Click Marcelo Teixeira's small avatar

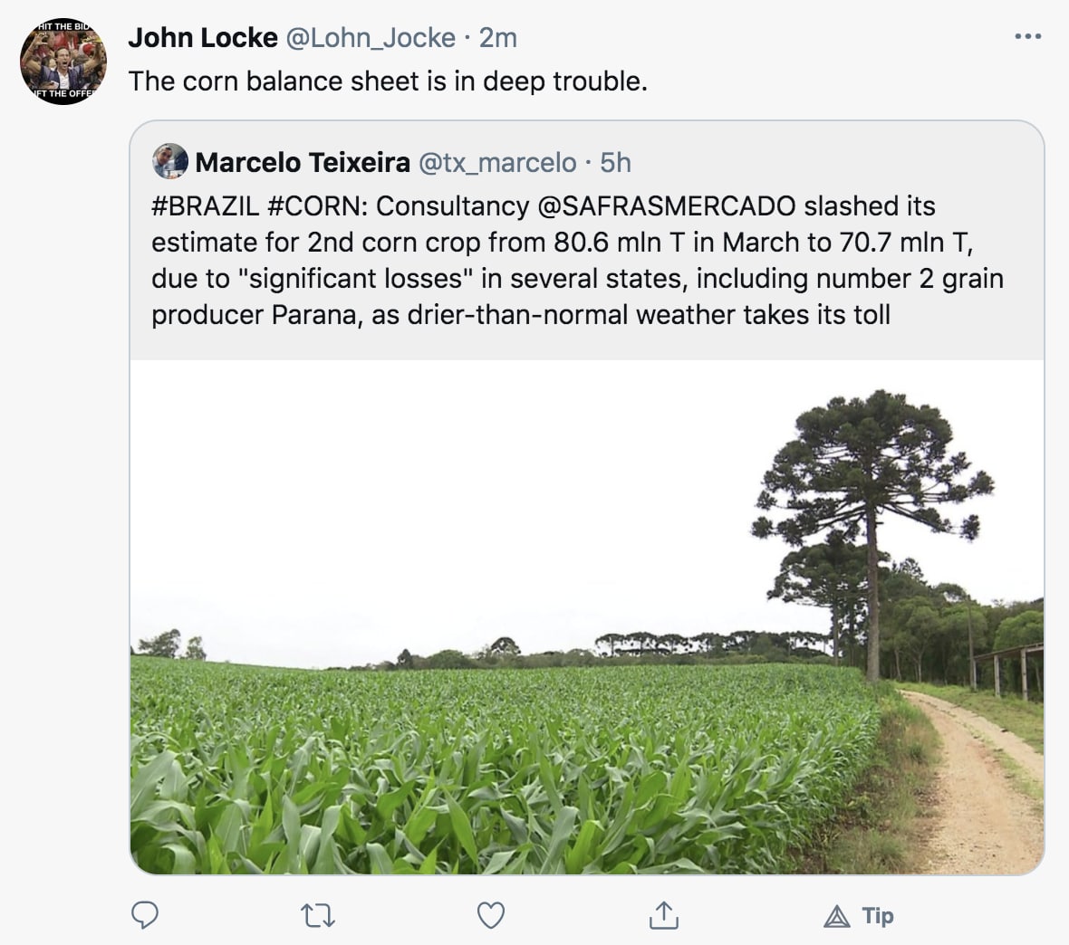(170, 161)
